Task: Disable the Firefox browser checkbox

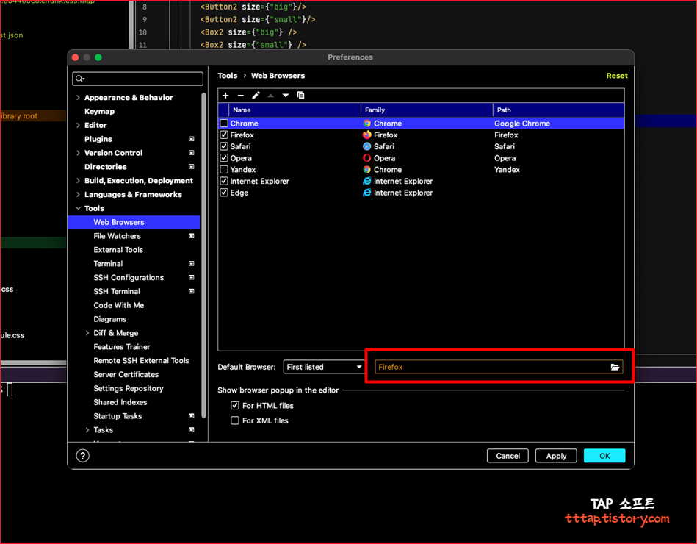Action: pos(224,135)
